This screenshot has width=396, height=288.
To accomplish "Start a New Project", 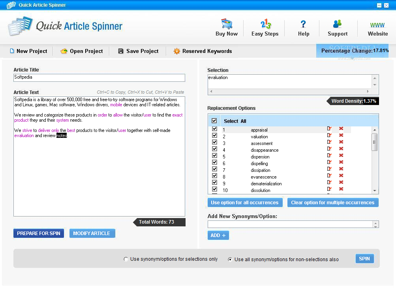I will tap(28, 51).
